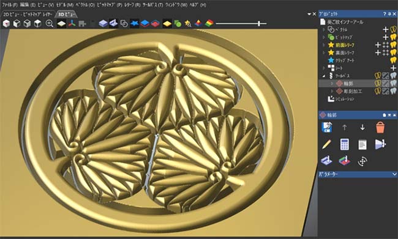Image resolution: width=398 pixels, height=239 pixels.
Task: Toggle the zero plane display icon
Action: [x=61, y=24]
